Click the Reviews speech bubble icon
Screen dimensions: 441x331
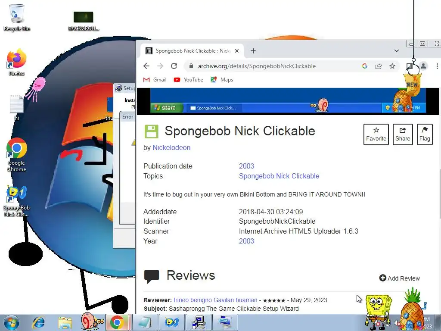152,276
